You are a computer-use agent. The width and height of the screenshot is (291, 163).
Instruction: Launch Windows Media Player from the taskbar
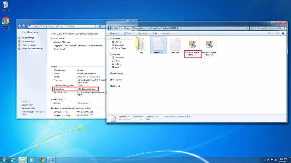click(32, 160)
